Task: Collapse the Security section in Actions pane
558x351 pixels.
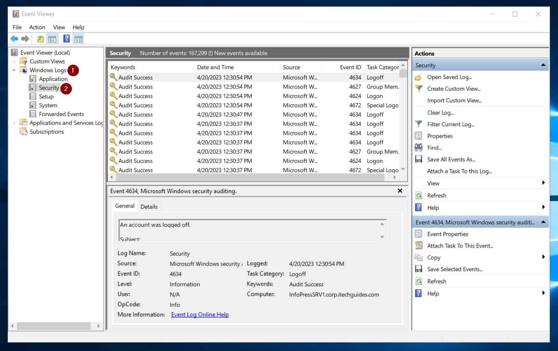Action: 544,64
